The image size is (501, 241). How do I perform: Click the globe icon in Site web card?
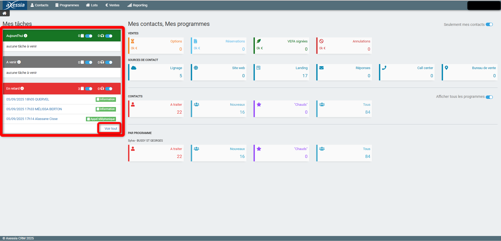196,68
